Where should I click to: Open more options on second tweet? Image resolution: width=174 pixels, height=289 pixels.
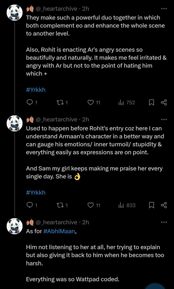164,120
